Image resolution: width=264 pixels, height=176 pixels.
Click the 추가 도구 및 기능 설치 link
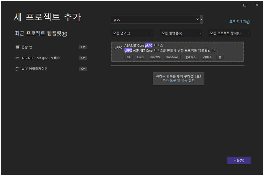pos(178,80)
